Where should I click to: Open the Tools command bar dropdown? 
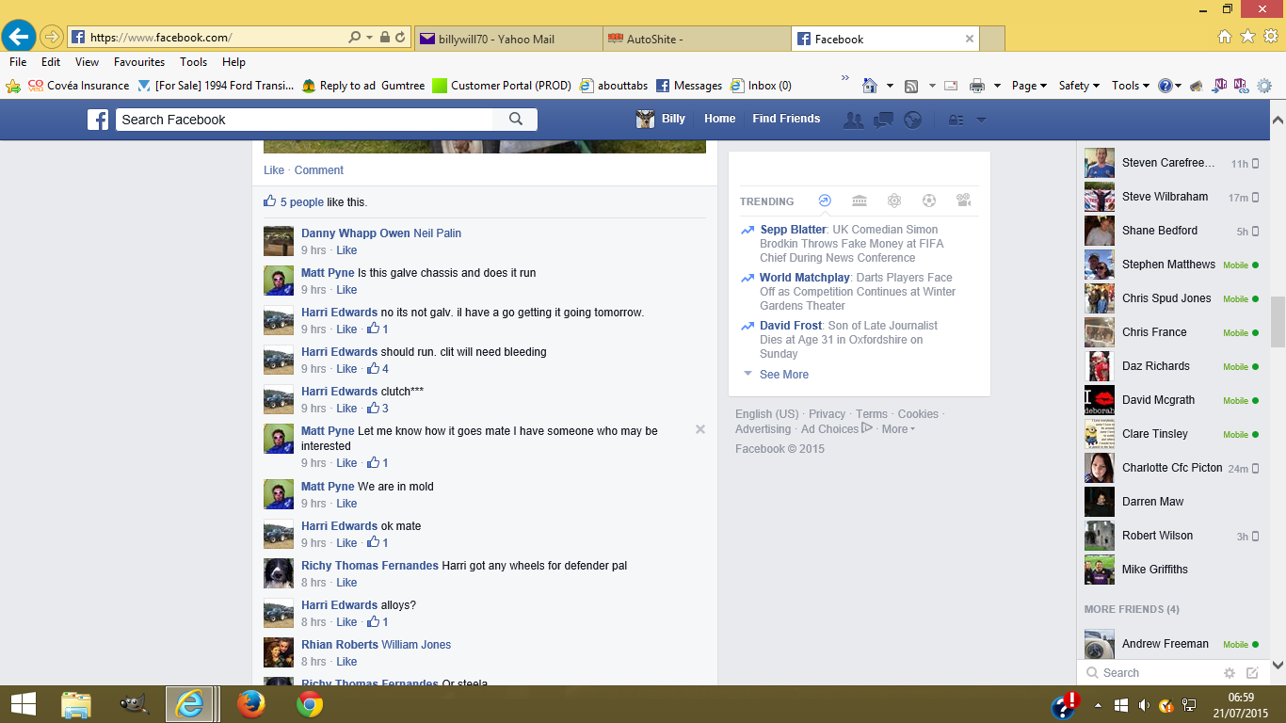point(1130,86)
